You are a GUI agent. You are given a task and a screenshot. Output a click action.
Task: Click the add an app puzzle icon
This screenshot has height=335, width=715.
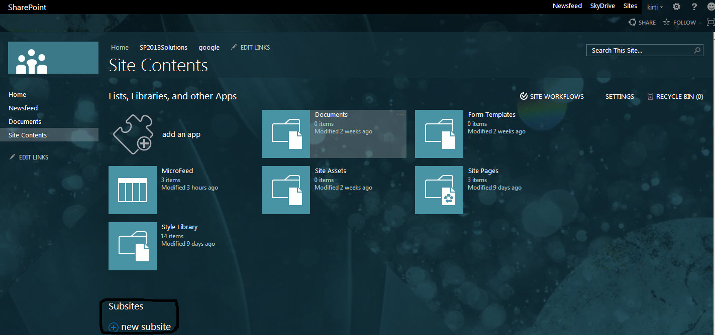(133, 134)
